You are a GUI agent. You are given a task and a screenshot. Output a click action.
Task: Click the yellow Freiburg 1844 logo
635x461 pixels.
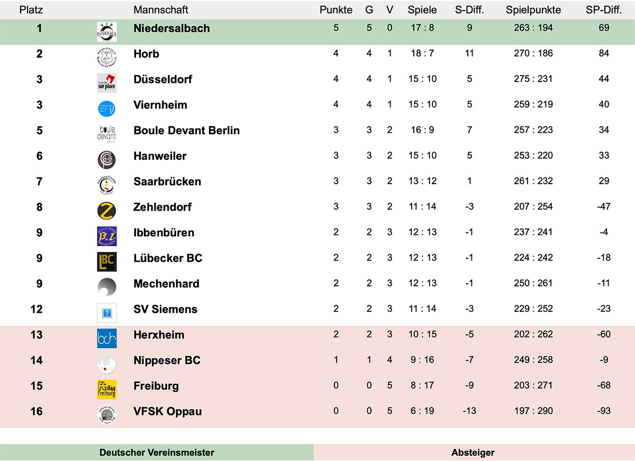pyautogui.click(x=106, y=389)
